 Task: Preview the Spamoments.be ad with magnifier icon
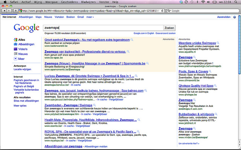pos(147,63)
